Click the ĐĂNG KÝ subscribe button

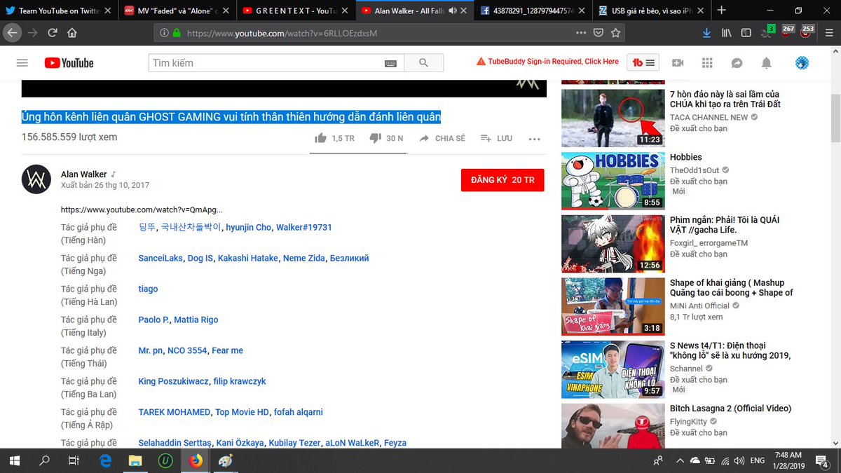tap(502, 180)
